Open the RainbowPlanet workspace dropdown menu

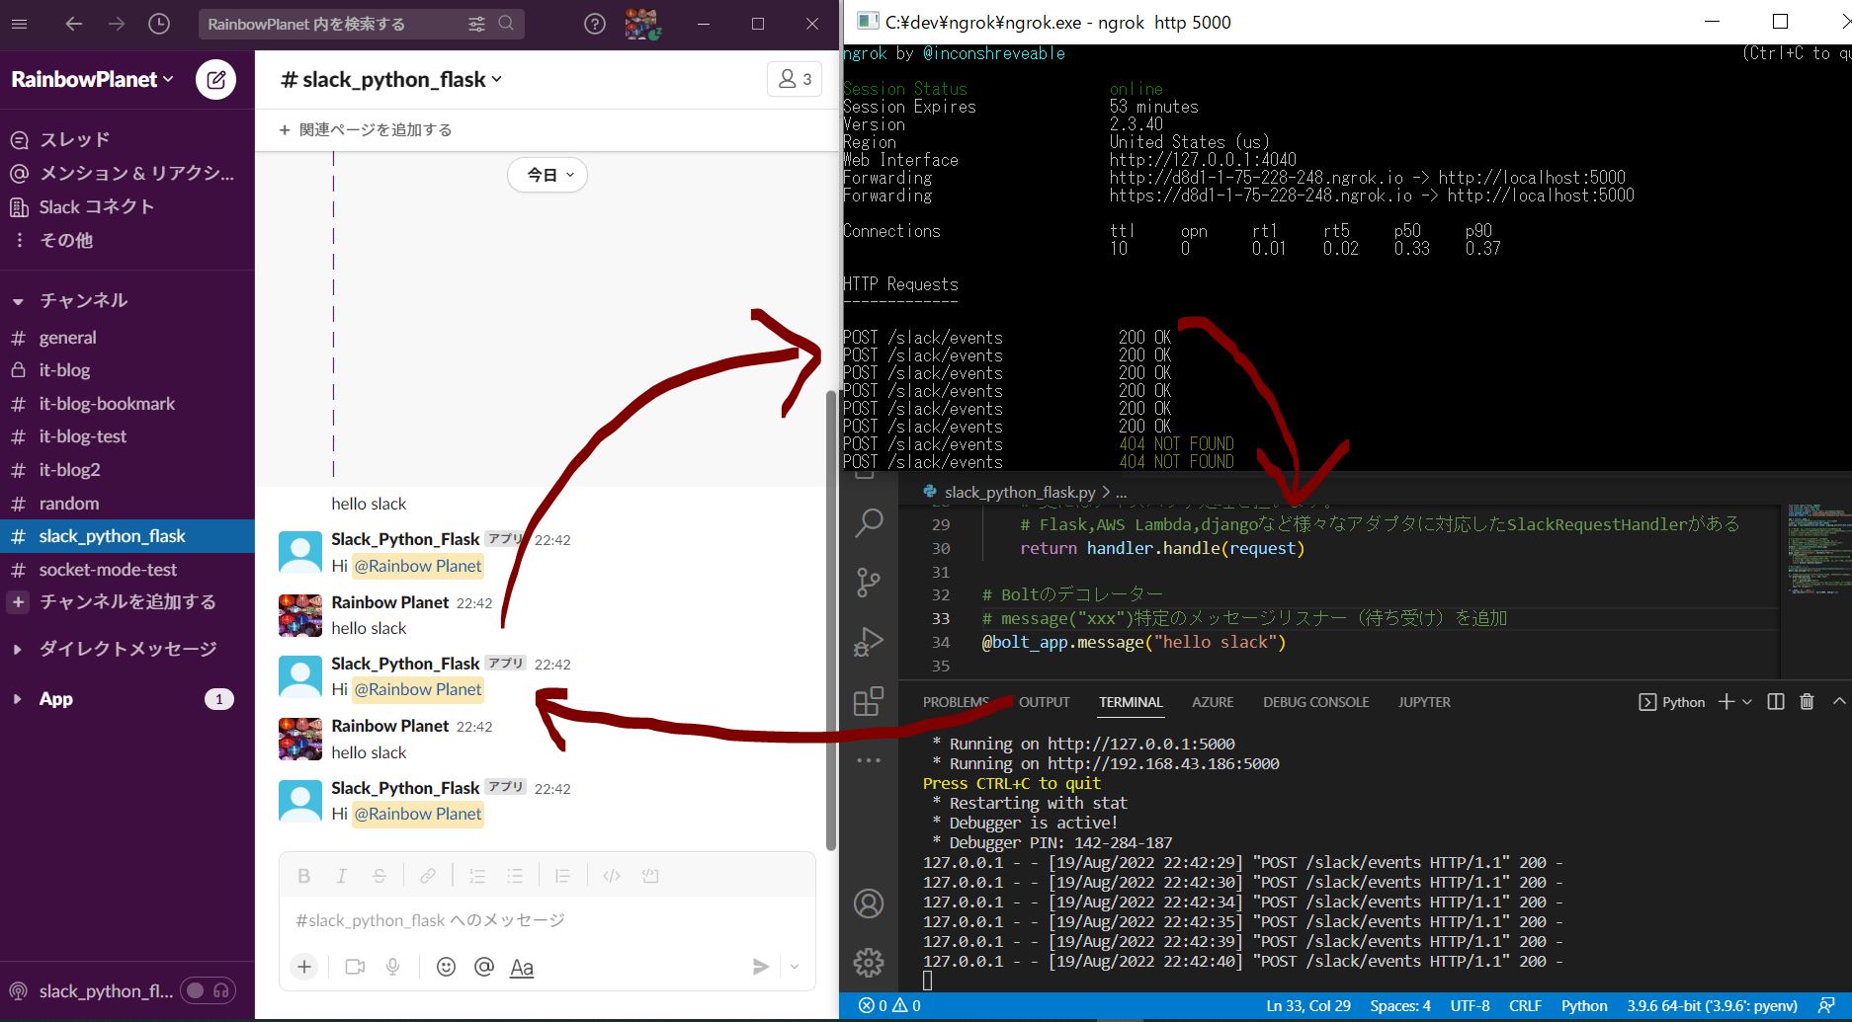pyautogui.click(x=92, y=80)
